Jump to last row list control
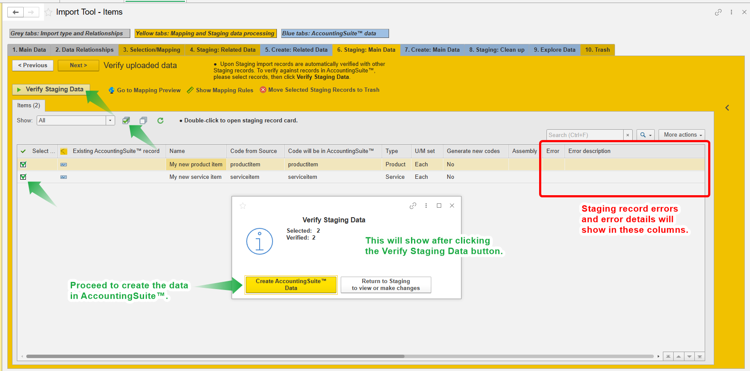Viewport: 750px width, 371px height. (x=700, y=356)
